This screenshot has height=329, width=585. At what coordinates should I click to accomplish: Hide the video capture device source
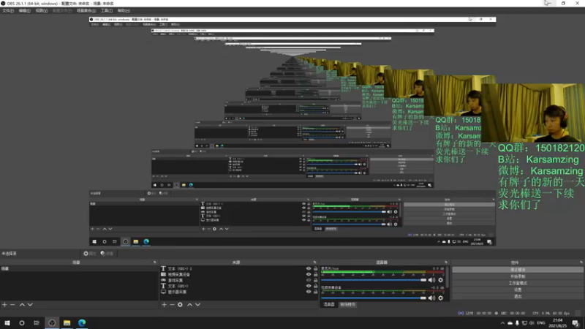click(x=309, y=275)
